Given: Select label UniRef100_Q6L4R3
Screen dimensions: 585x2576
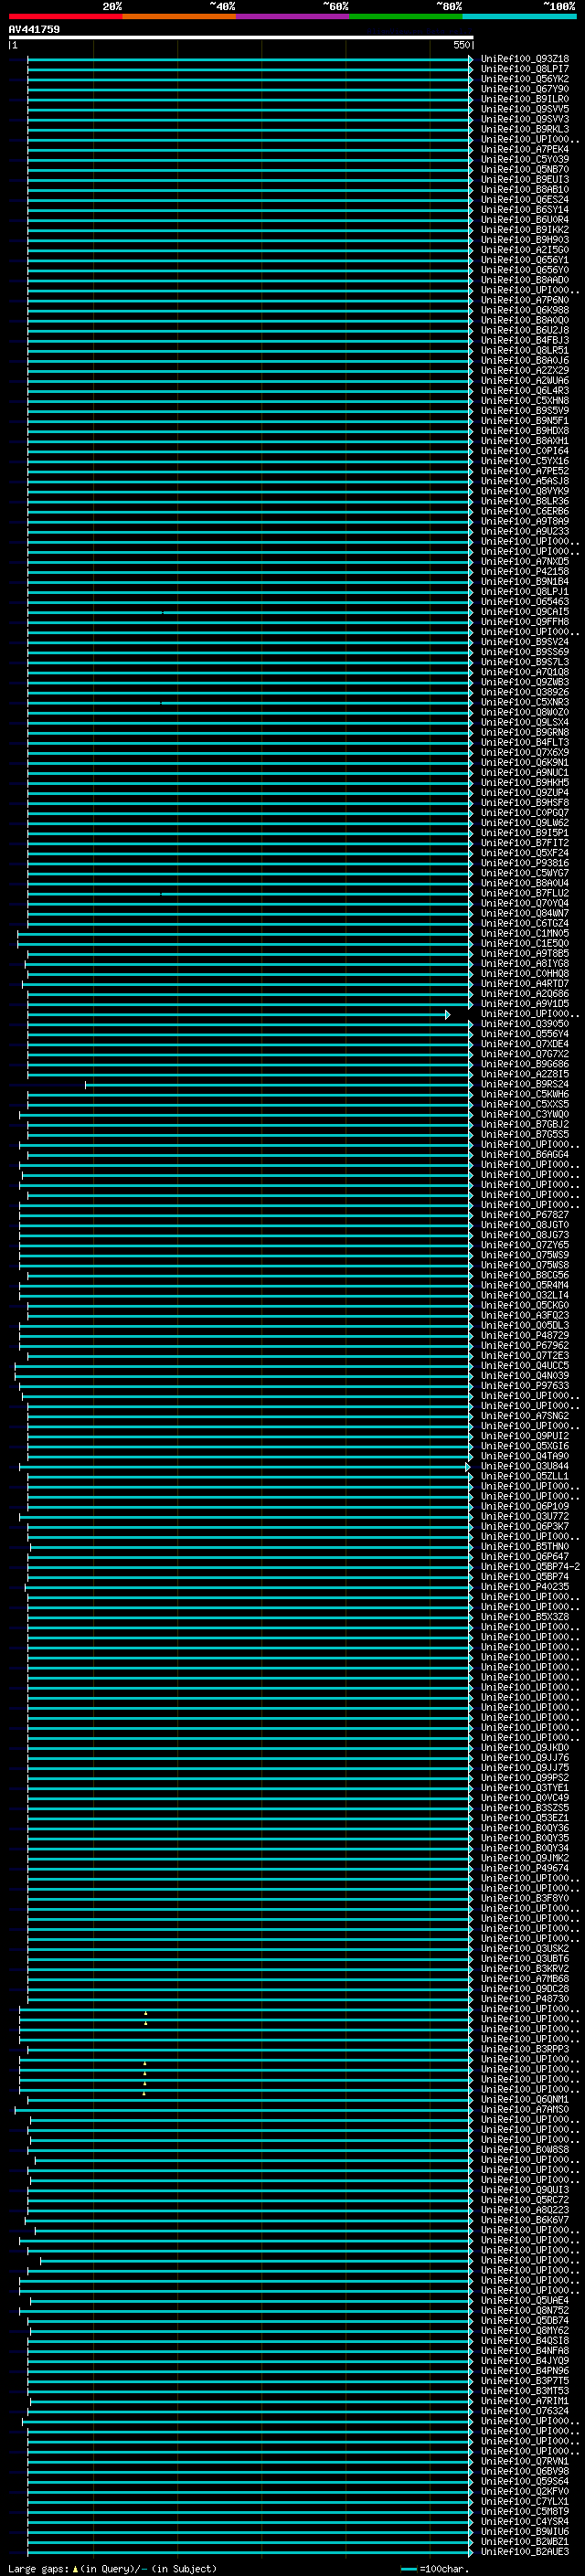Looking at the screenshot, I should [x=524, y=391].
